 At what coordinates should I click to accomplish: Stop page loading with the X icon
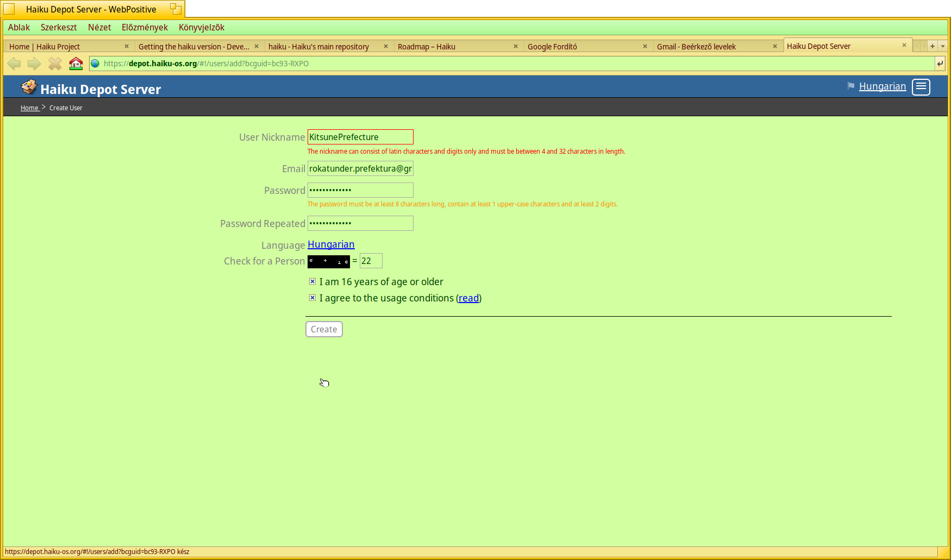point(55,64)
